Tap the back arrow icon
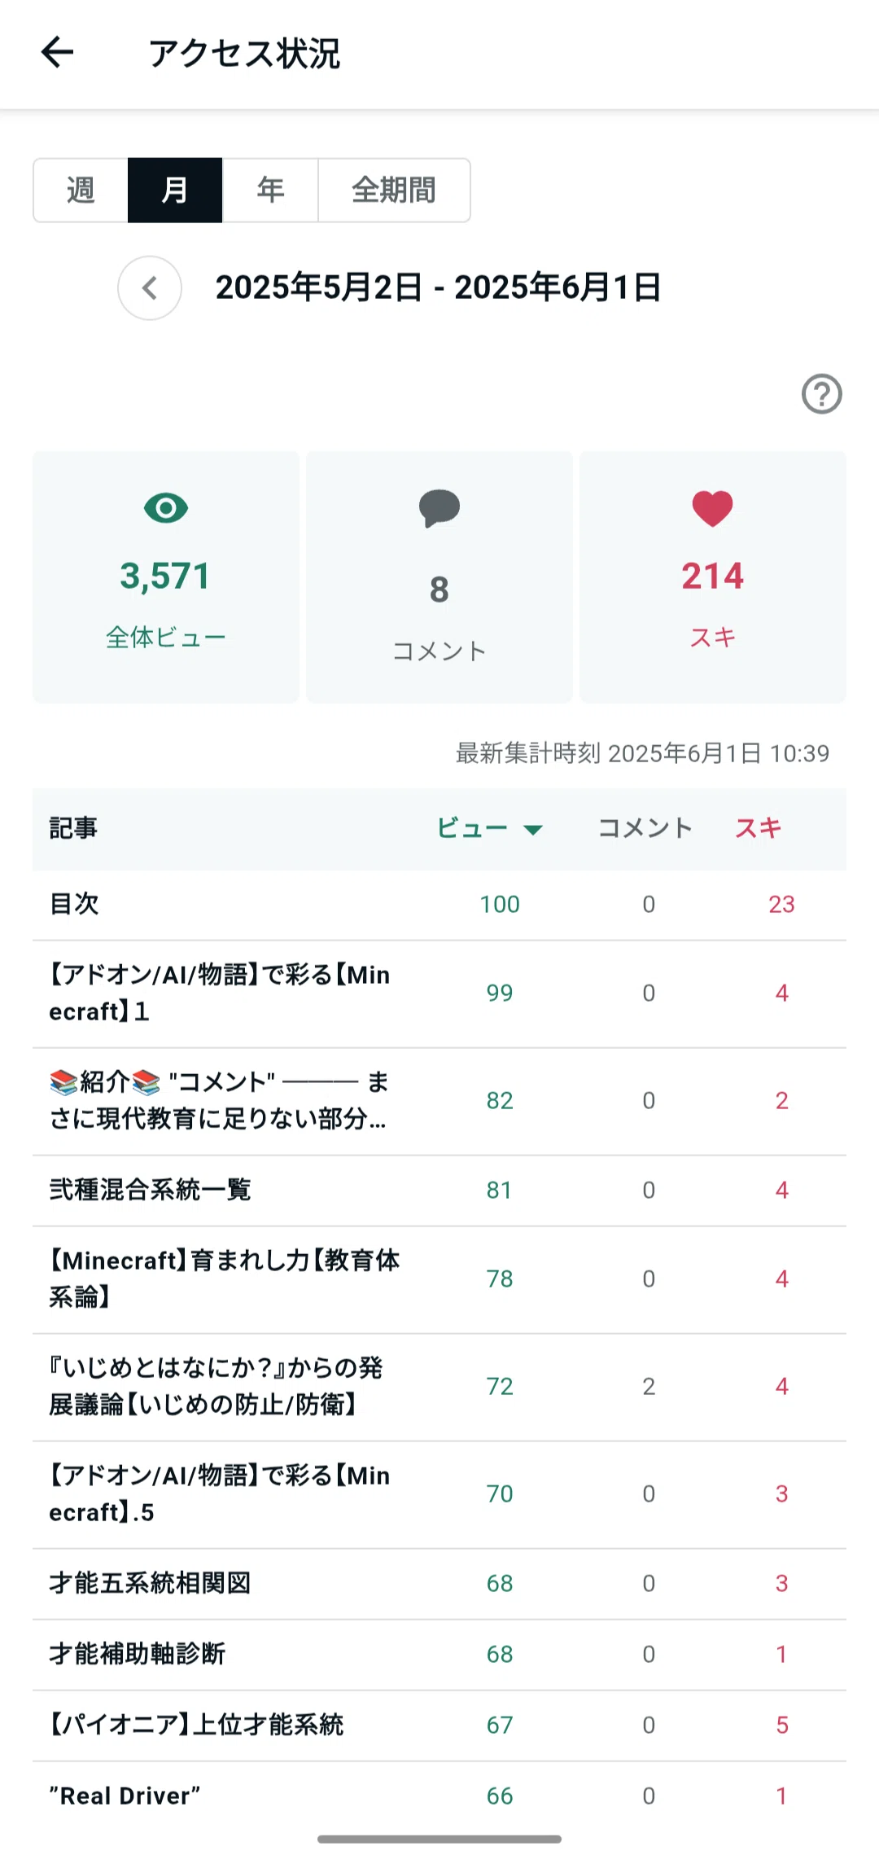 click(57, 53)
